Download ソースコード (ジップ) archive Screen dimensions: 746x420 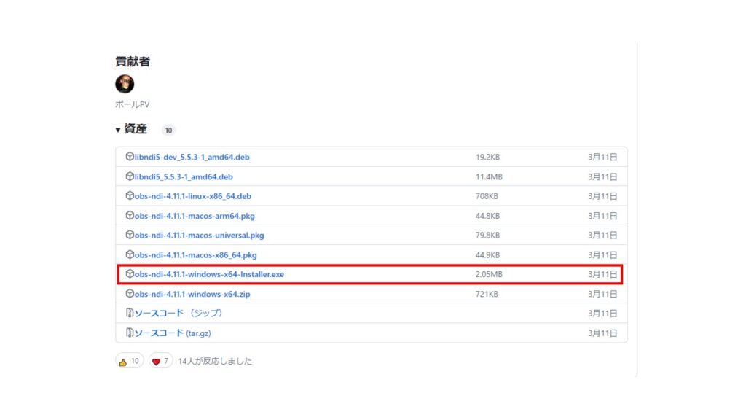178,313
